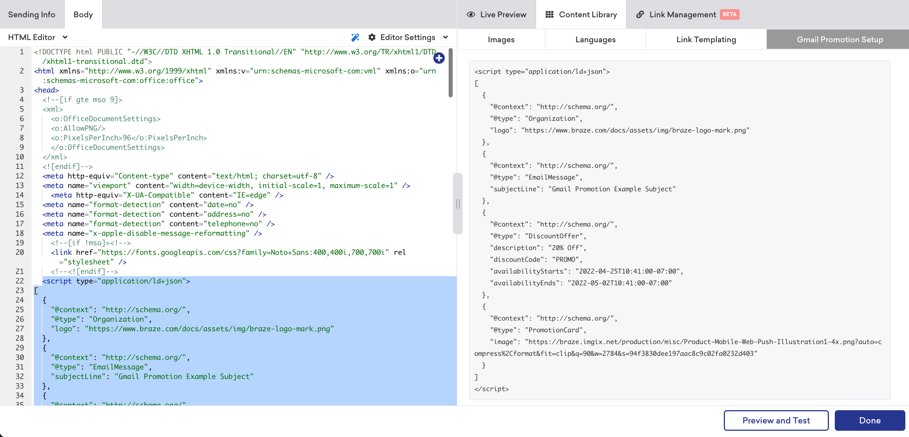Click the x-apple-disable-message-reformatting meta line
This screenshot has height=437, width=909.
pyautogui.click(x=152, y=233)
